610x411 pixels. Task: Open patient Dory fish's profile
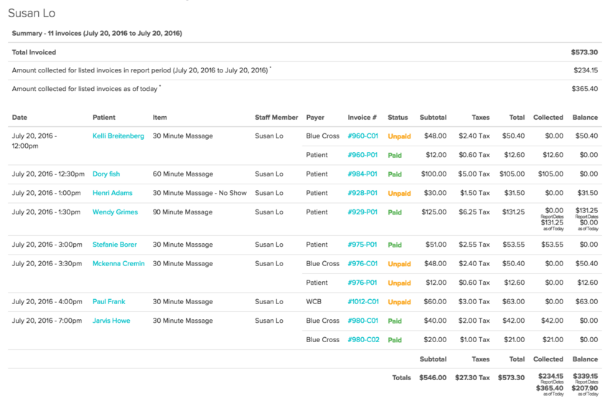(x=106, y=174)
